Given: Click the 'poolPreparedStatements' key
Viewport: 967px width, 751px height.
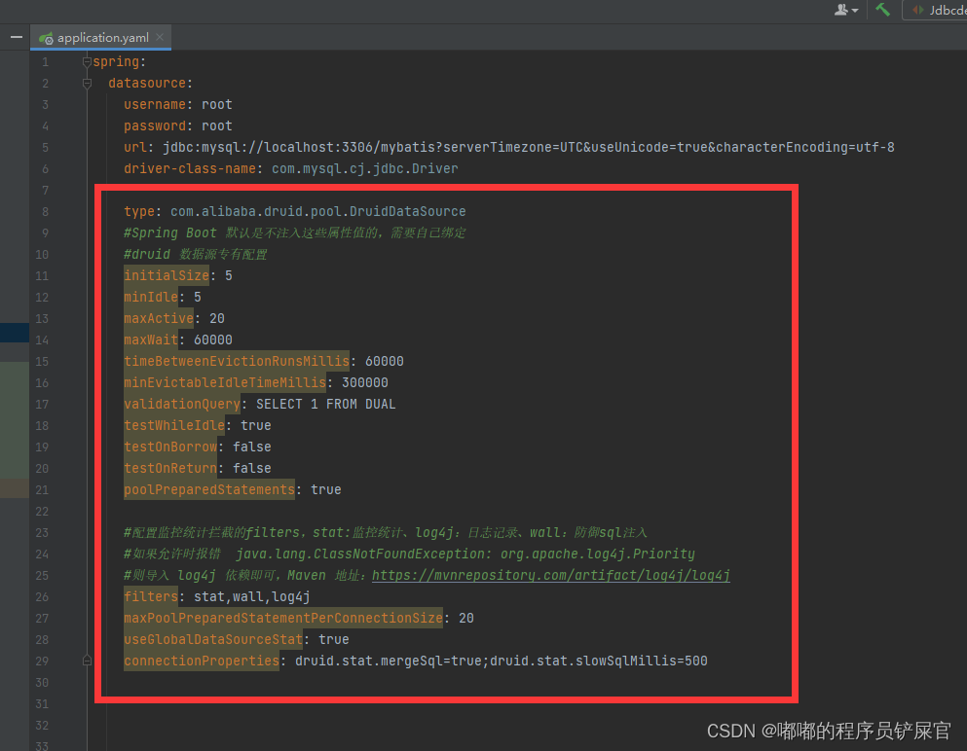Looking at the screenshot, I should [209, 489].
